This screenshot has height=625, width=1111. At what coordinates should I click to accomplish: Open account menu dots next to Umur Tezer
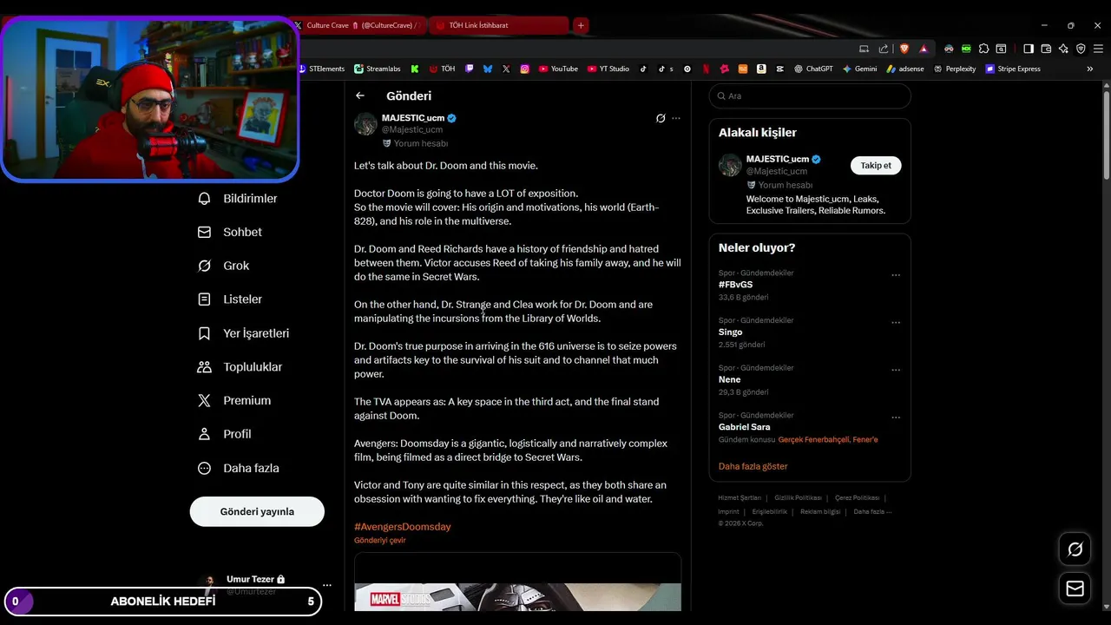click(326, 585)
